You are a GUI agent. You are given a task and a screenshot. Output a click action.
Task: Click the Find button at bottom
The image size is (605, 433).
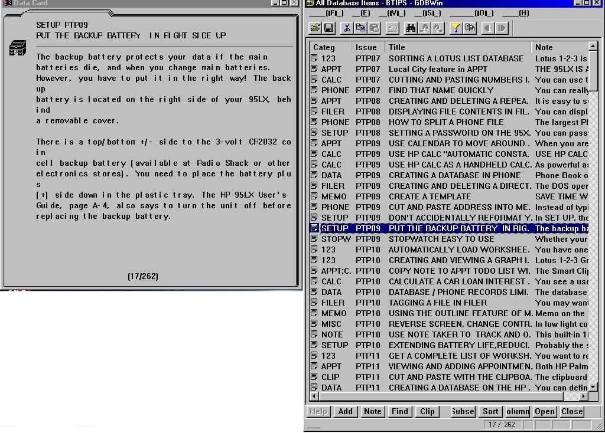tap(399, 412)
